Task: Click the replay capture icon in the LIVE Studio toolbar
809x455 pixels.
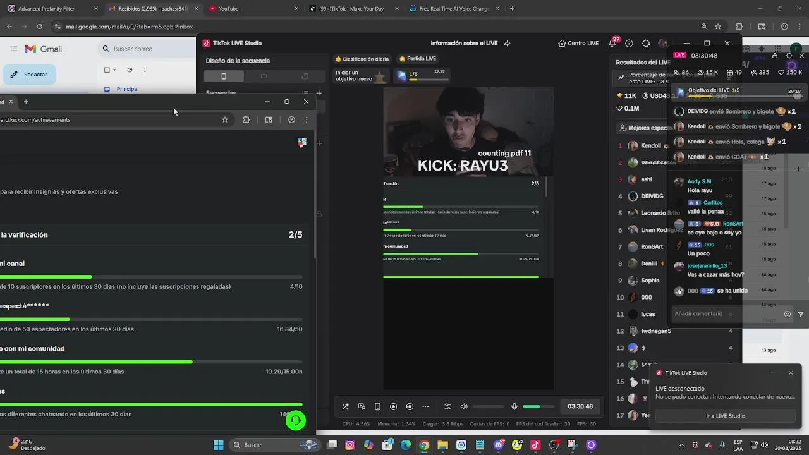Action: (x=410, y=406)
